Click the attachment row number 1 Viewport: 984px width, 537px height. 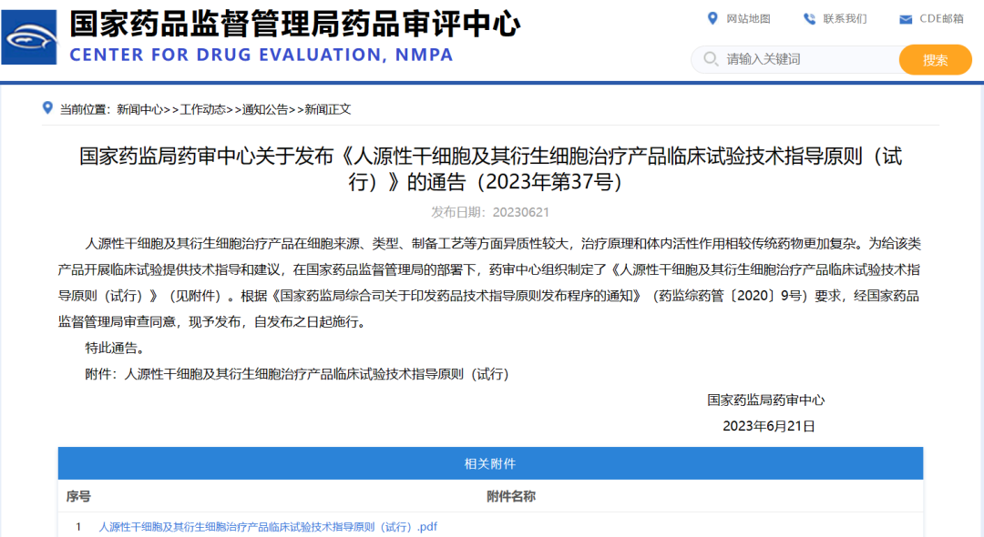click(x=78, y=527)
